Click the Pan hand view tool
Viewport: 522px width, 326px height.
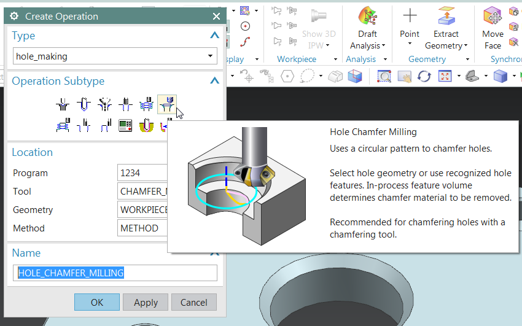click(x=405, y=76)
